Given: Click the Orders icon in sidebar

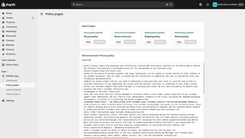Looking at the screenshot, I should pos(3,18).
